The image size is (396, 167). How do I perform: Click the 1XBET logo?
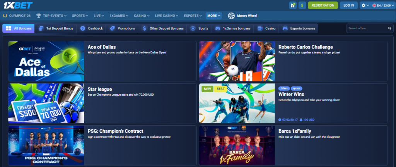(x=18, y=5)
